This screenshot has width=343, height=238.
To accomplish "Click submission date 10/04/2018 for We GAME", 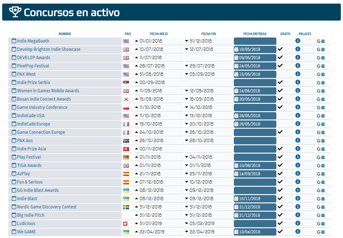I will pyautogui.click(x=250, y=232).
